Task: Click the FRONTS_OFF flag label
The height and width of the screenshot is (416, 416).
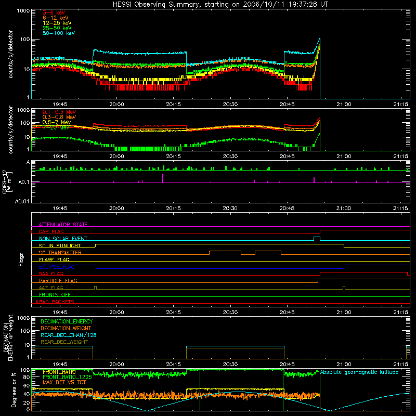Action: click(55, 295)
